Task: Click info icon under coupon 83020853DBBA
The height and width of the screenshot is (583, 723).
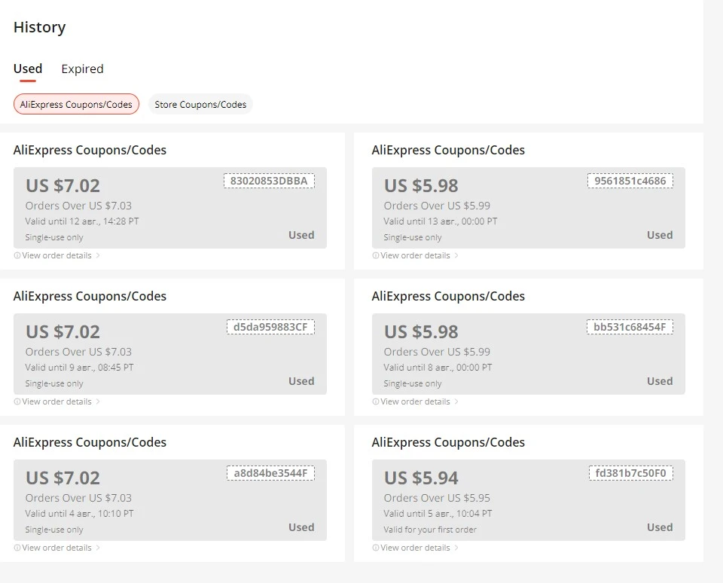Action: pos(17,255)
